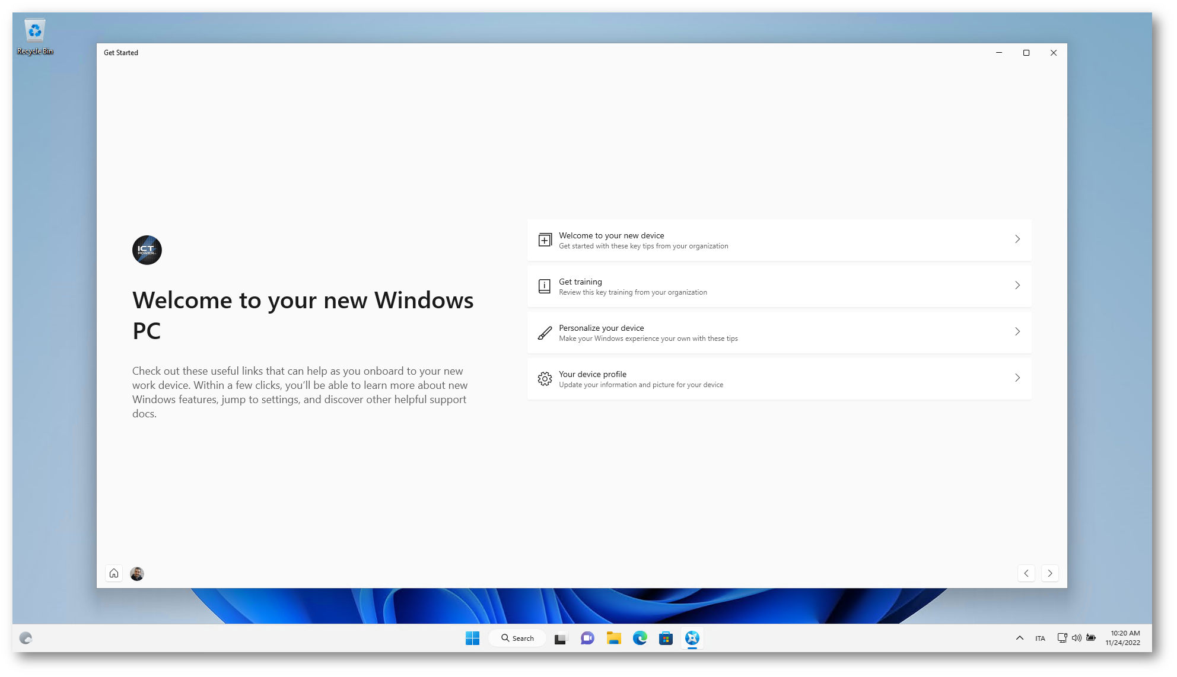Image resolution: width=1177 pixels, height=677 pixels.
Task: Select the Recycle Bin desktop icon
Action: pos(35,37)
